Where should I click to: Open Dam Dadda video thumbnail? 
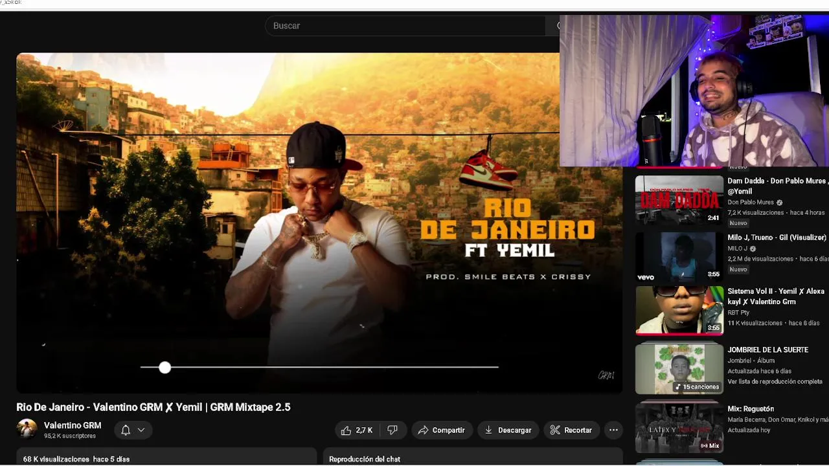679,199
